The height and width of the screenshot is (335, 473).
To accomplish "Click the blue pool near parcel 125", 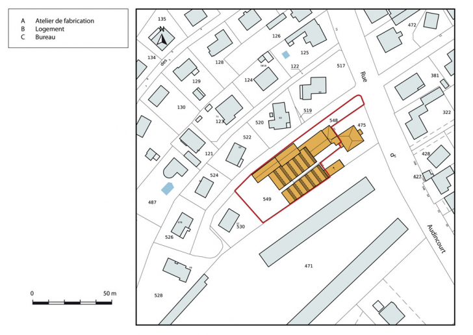I will tap(286, 55).
